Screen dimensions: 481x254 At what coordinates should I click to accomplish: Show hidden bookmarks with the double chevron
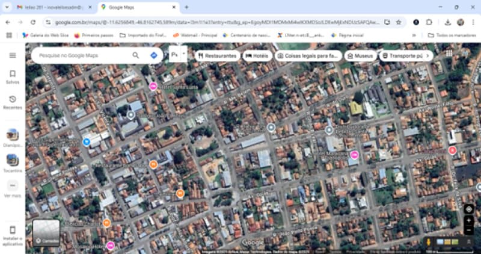414,36
